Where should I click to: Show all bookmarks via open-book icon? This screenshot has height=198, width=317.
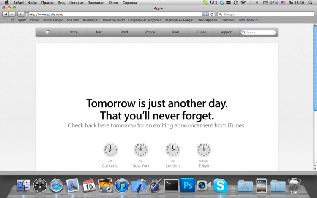tap(5, 20)
